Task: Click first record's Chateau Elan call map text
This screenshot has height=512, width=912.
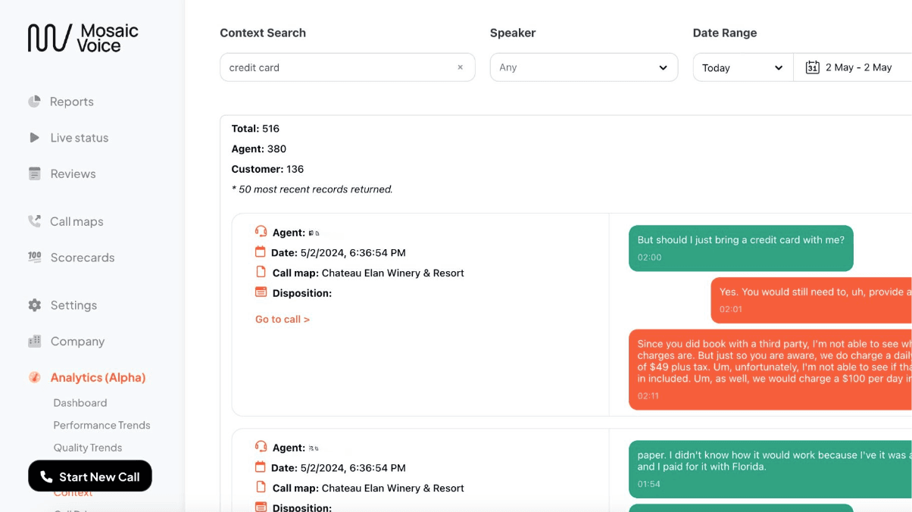Action: pos(392,273)
